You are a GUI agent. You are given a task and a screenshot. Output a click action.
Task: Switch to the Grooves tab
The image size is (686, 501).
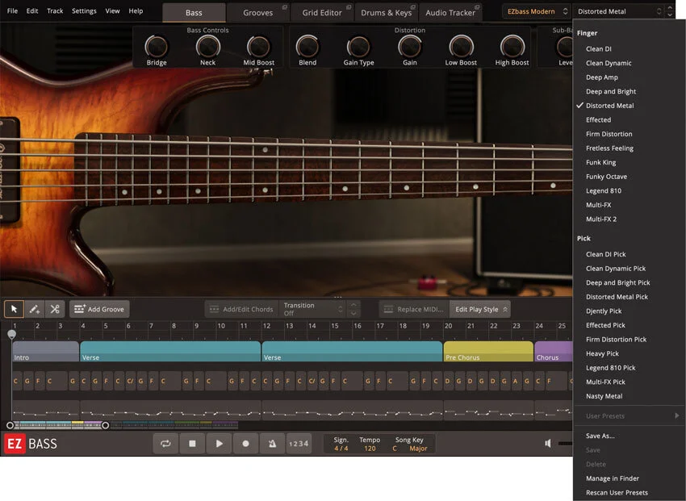coord(258,13)
